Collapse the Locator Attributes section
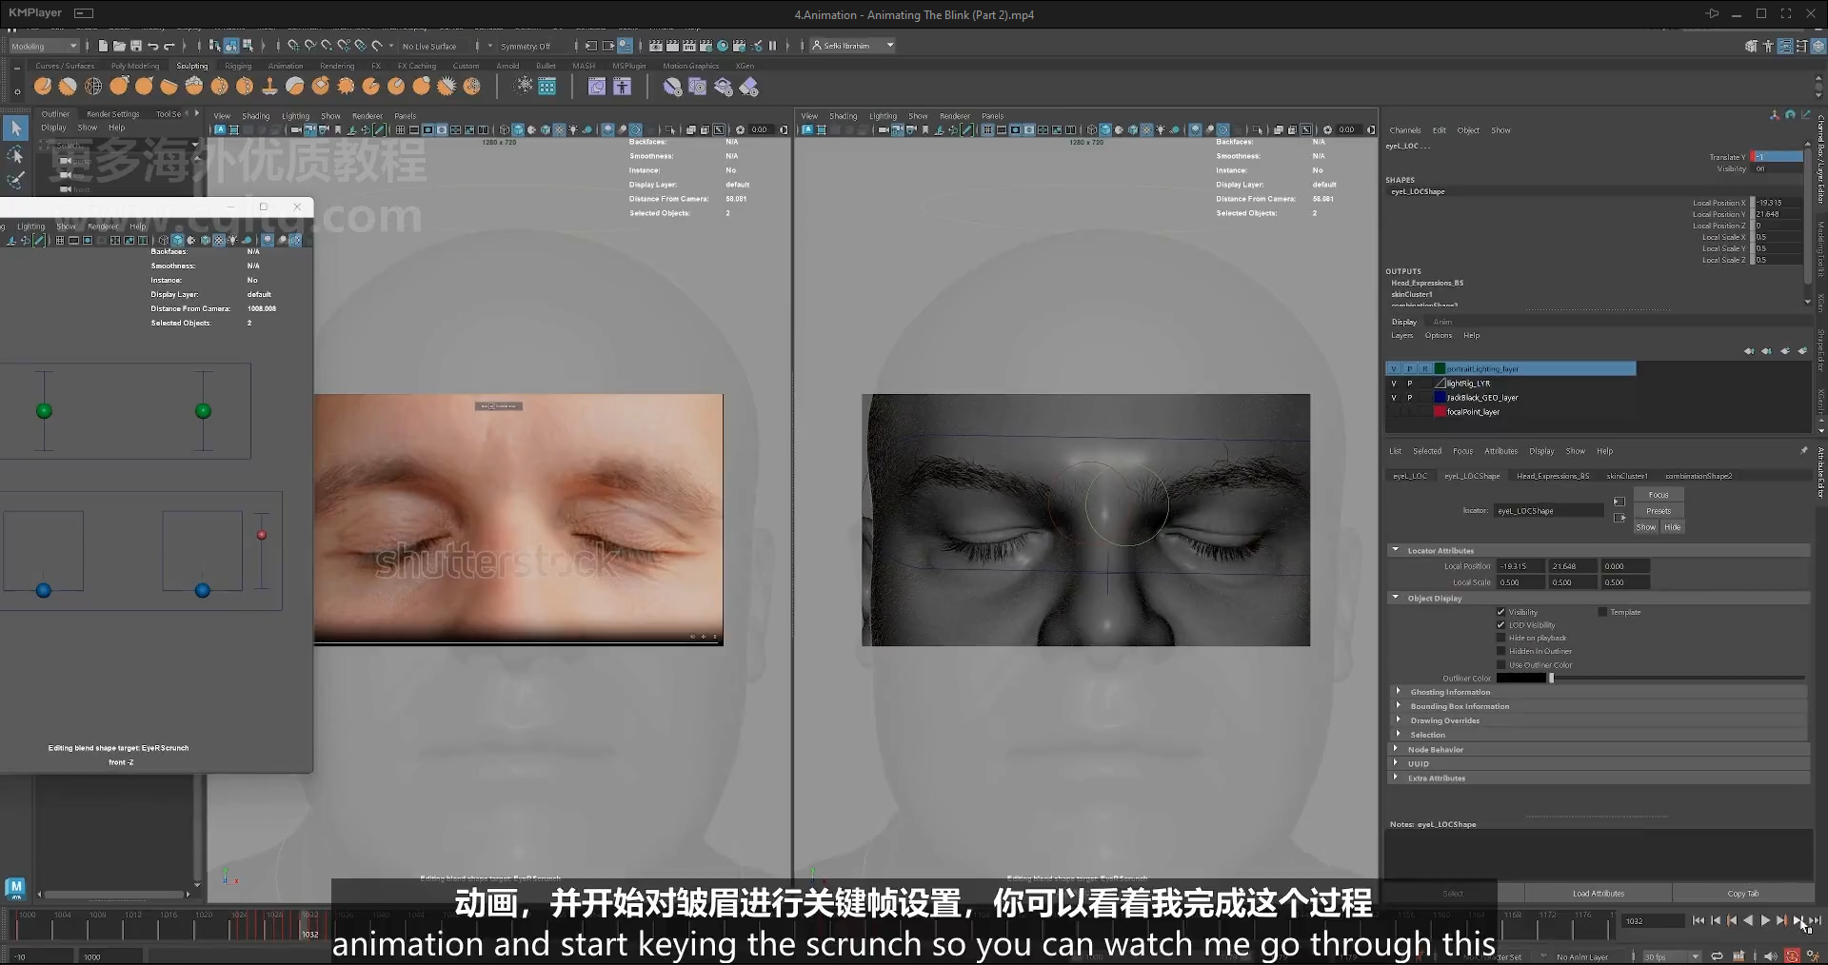 tap(1396, 550)
